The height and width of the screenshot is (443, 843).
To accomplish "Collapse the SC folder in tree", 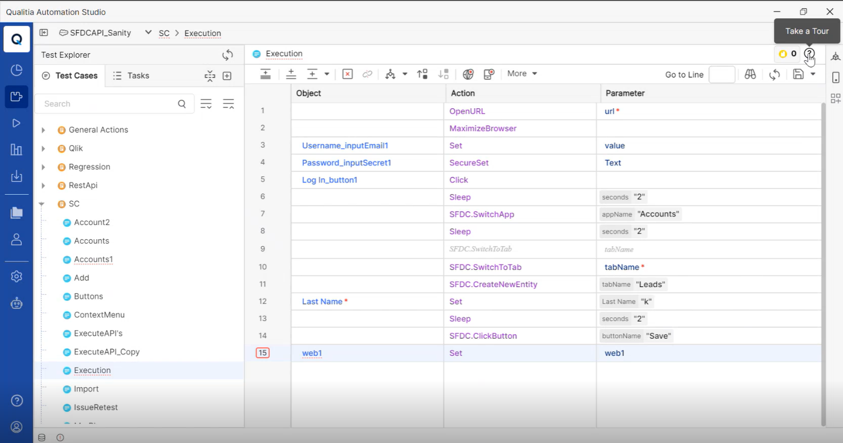I will (x=42, y=204).
